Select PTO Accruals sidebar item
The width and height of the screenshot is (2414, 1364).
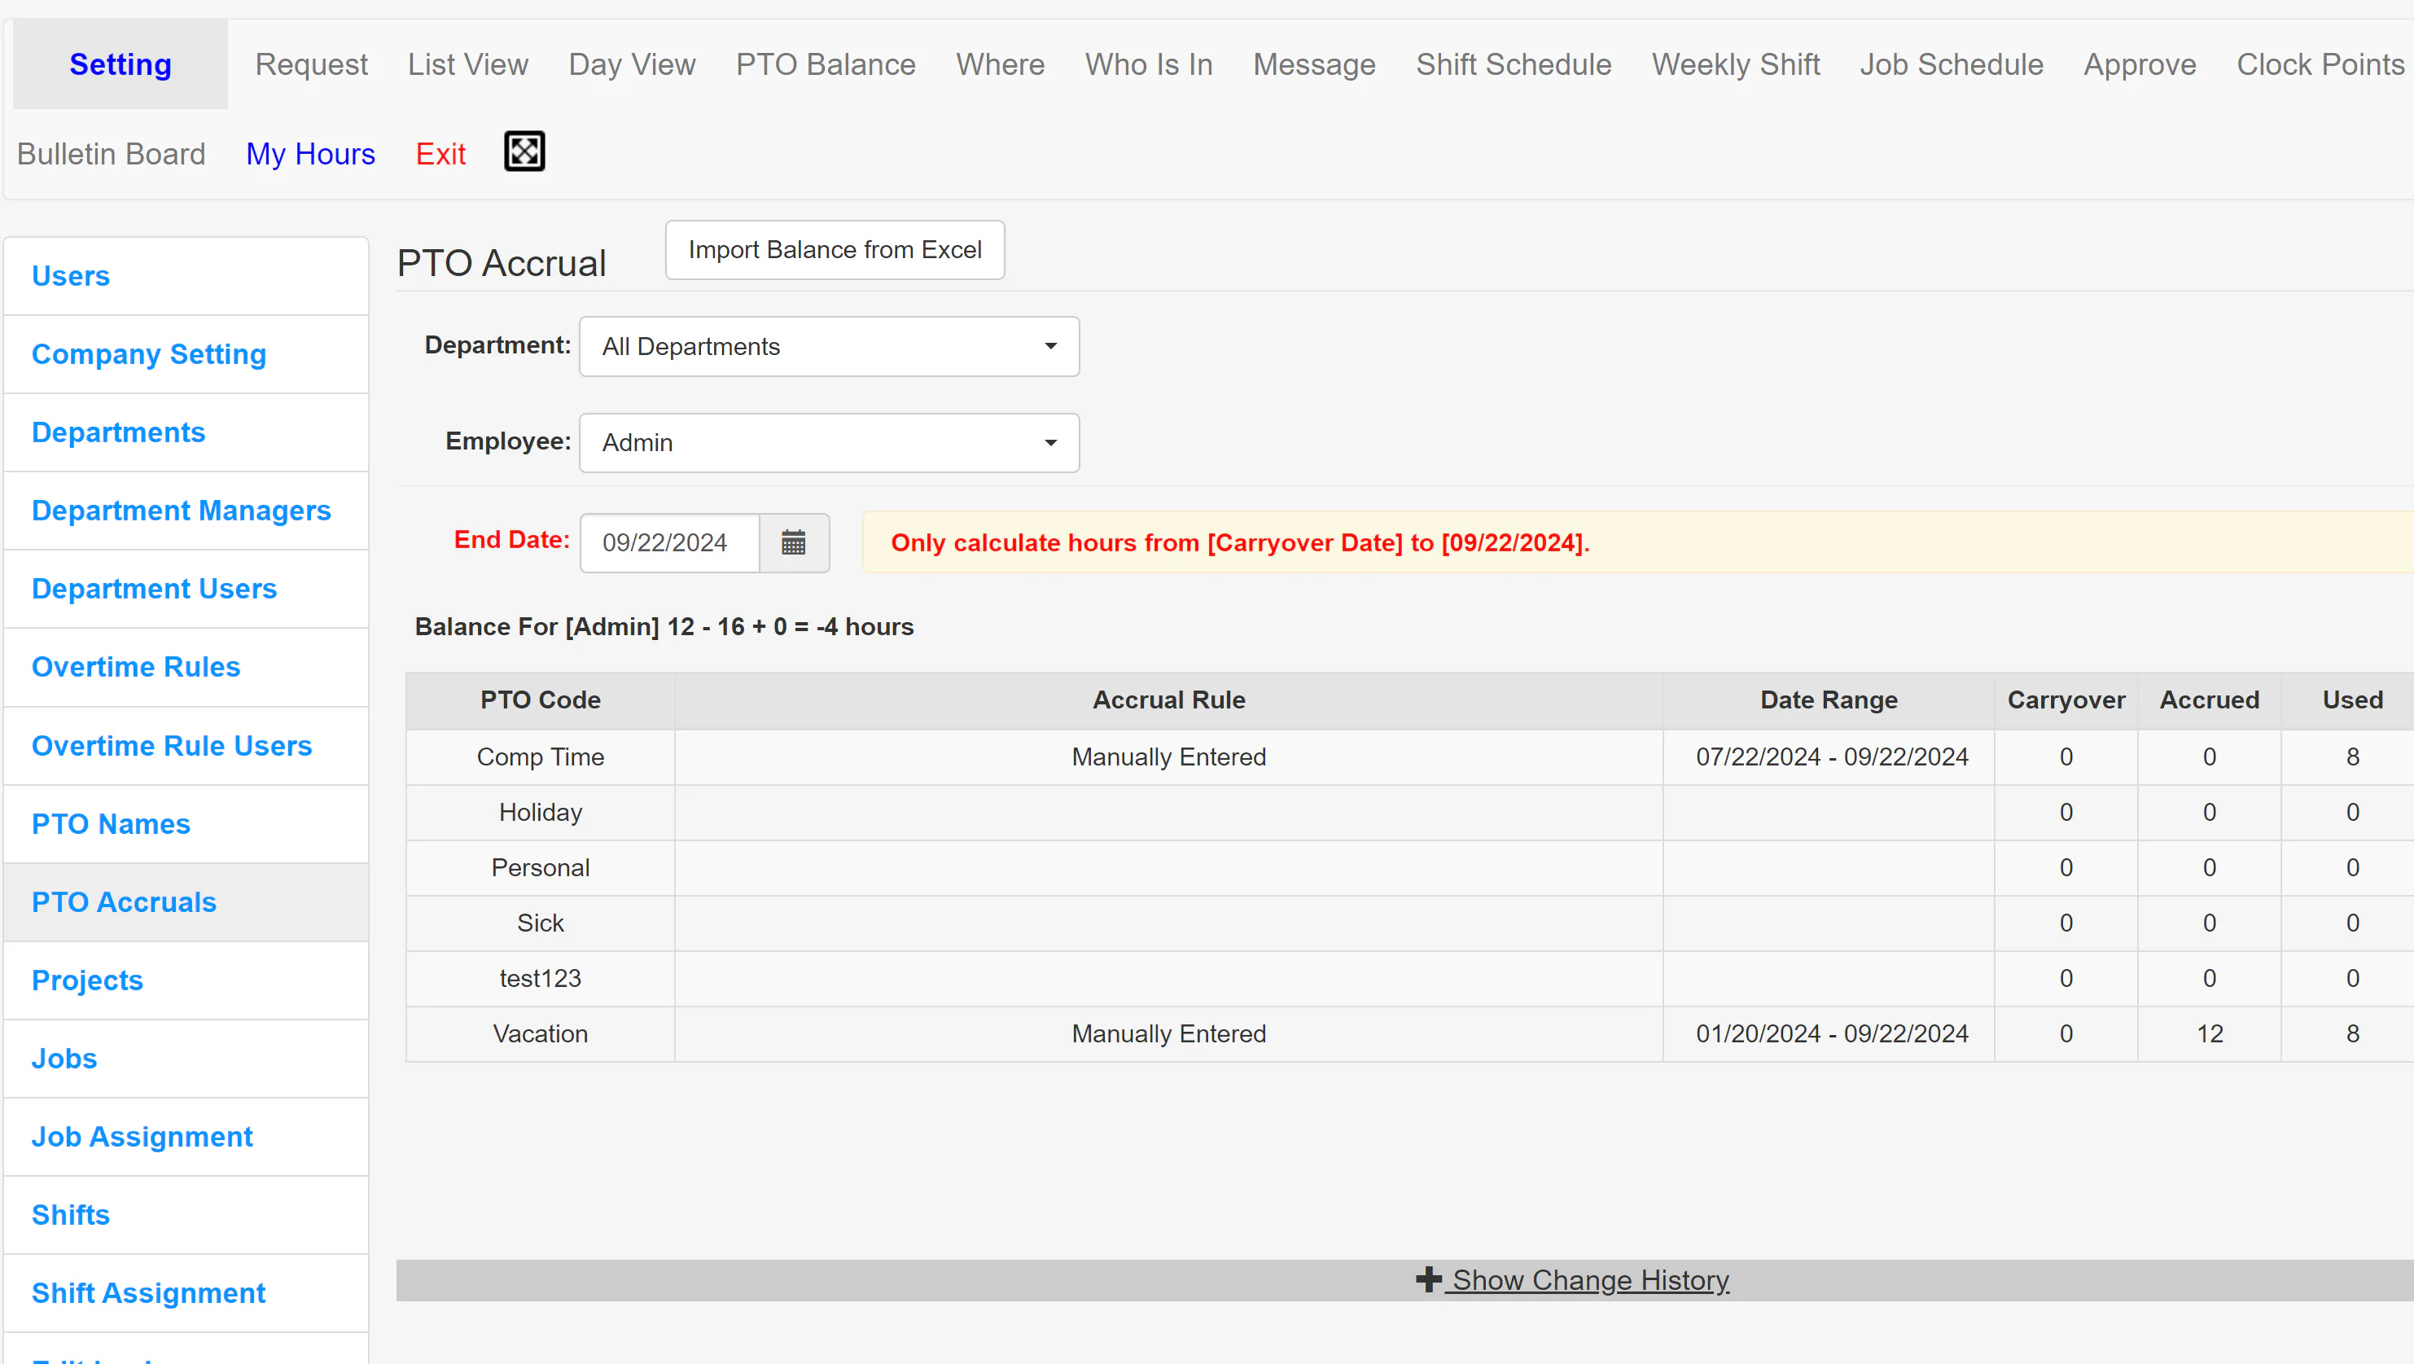[x=186, y=901]
